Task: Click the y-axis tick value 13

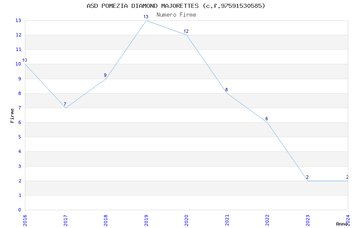Action: [x=18, y=20]
